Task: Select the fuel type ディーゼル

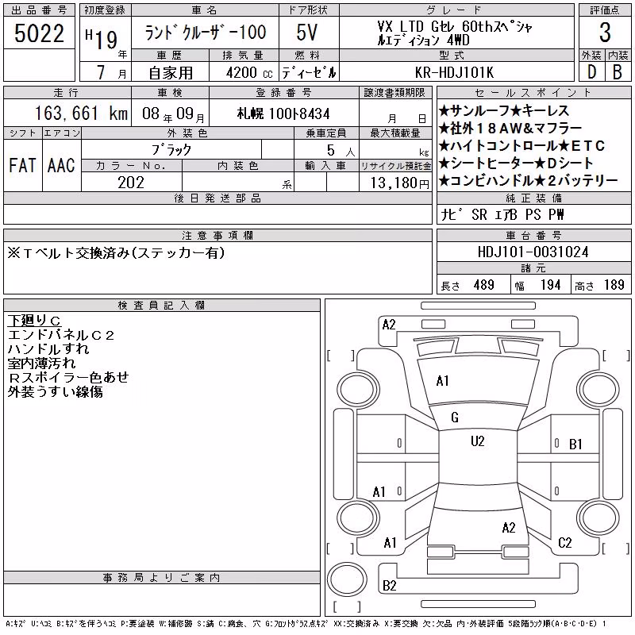Action: click(x=309, y=72)
